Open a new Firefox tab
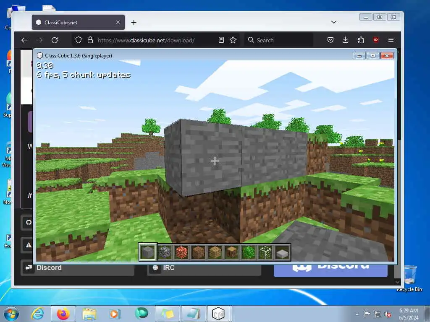The height and width of the screenshot is (322, 430). (x=134, y=23)
